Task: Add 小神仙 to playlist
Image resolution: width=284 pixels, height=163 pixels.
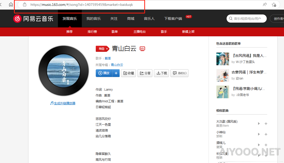Action: pos(266,134)
